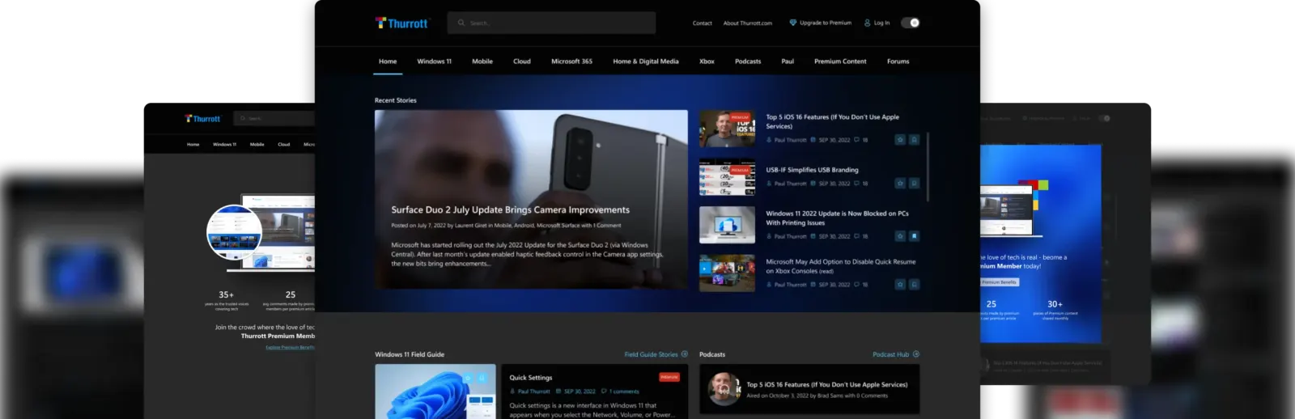Open Microsoft May Add Option headline
This screenshot has width=1295, height=419.
(x=841, y=266)
